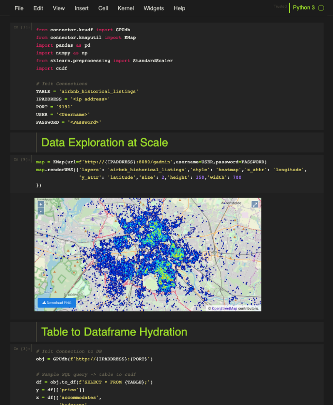Open the Kernel menu
This screenshot has height=405, width=333.
(126, 8)
